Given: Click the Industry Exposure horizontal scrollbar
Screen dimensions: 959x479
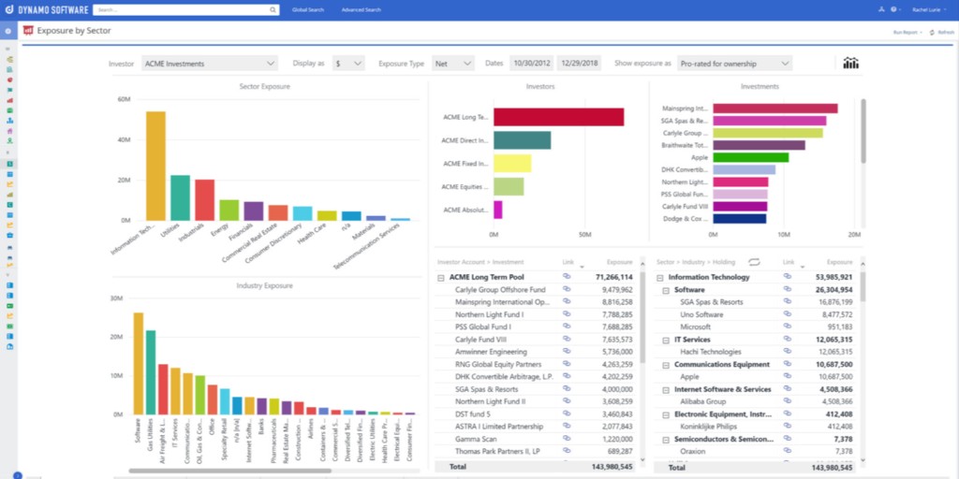Looking at the screenshot, I should (229, 472).
